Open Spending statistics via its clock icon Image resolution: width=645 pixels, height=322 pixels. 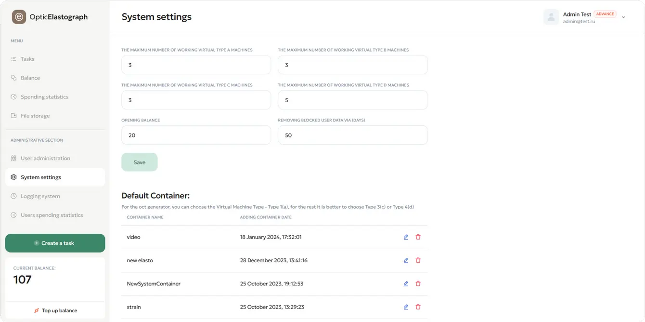(x=13, y=96)
